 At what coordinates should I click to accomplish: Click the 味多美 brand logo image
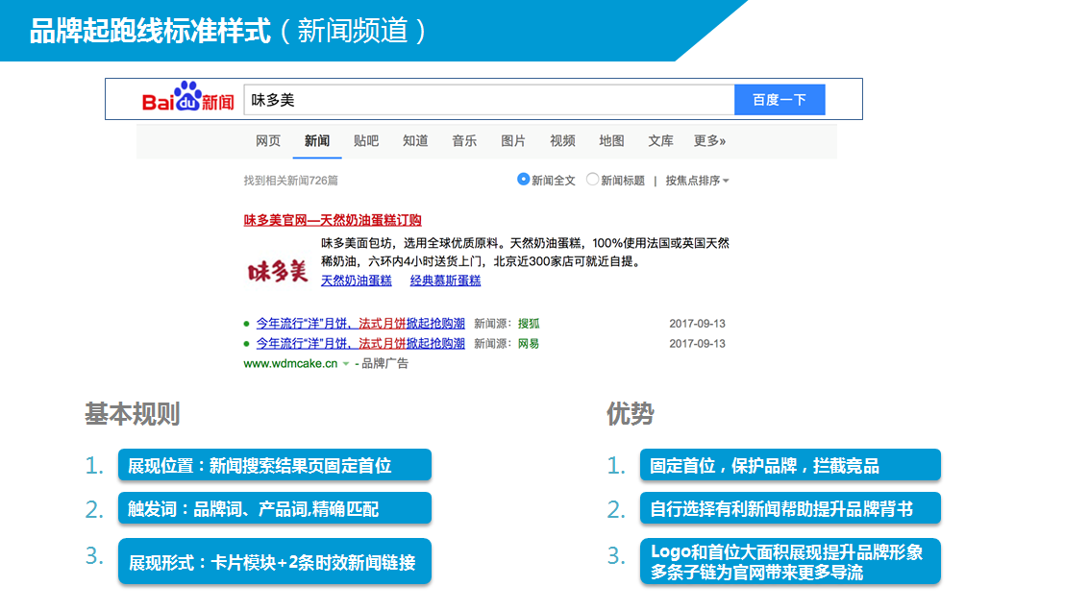pos(278,271)
